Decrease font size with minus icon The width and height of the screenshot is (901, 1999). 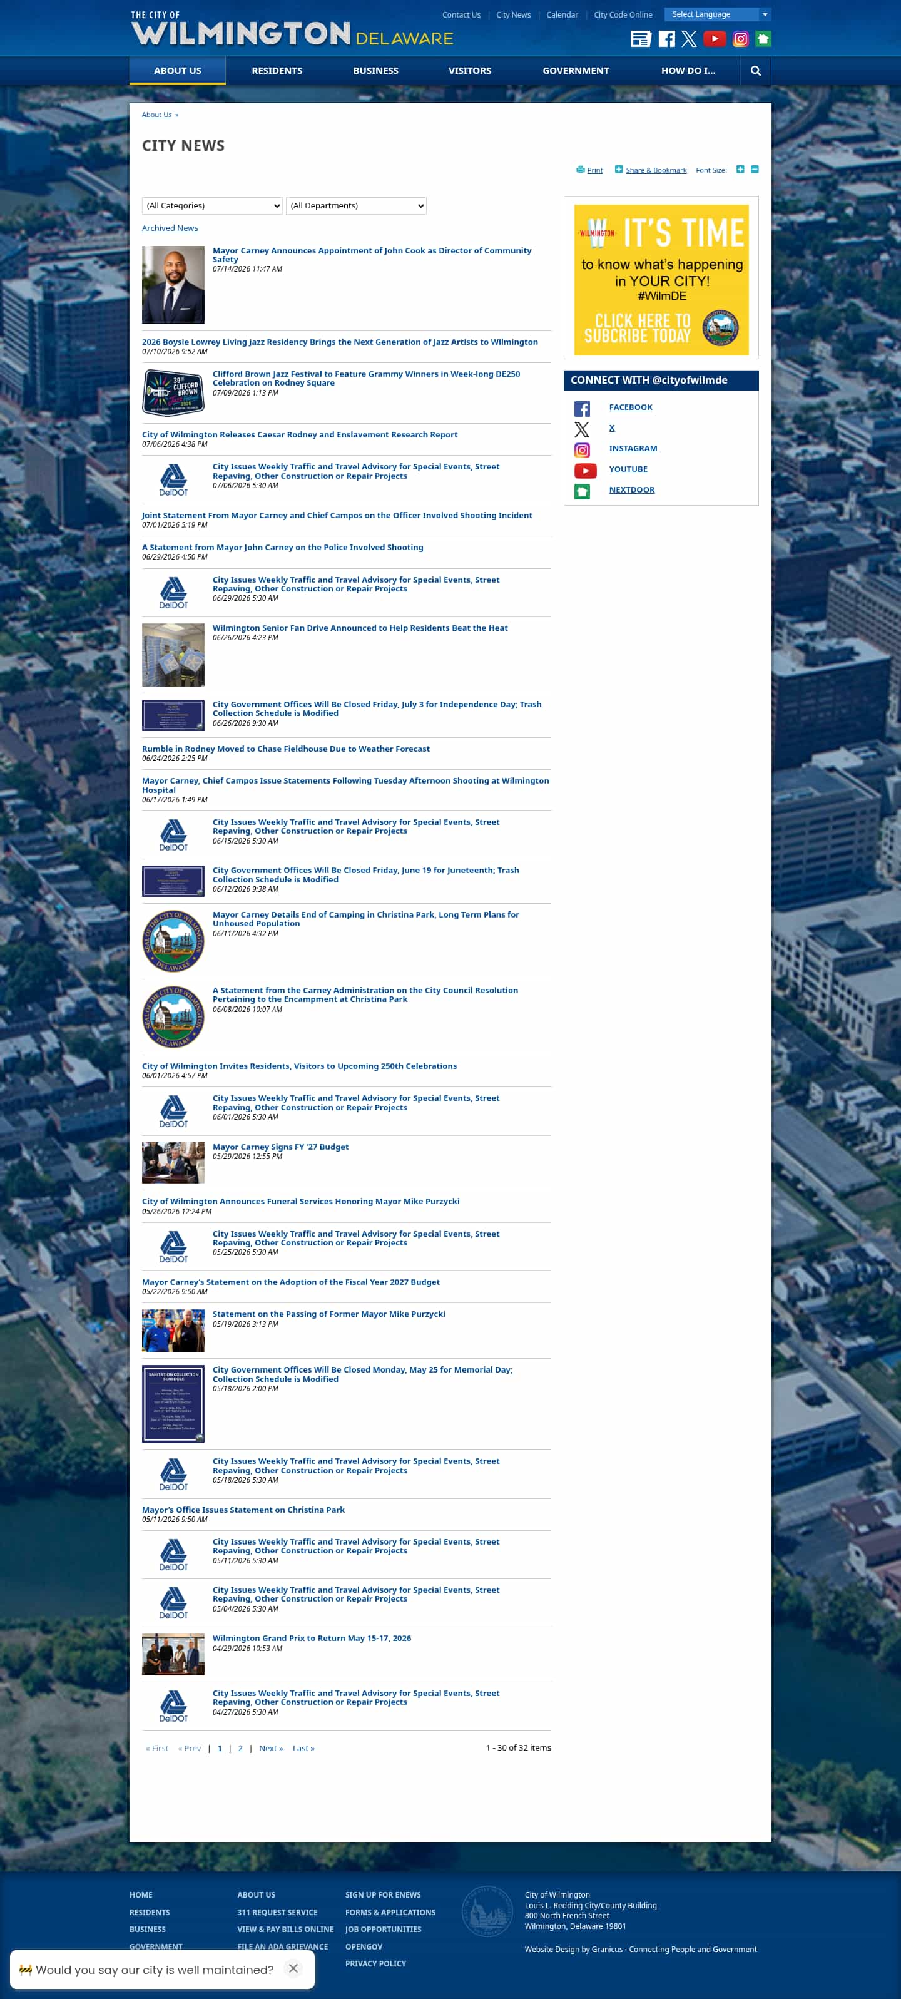pos(755,169)
